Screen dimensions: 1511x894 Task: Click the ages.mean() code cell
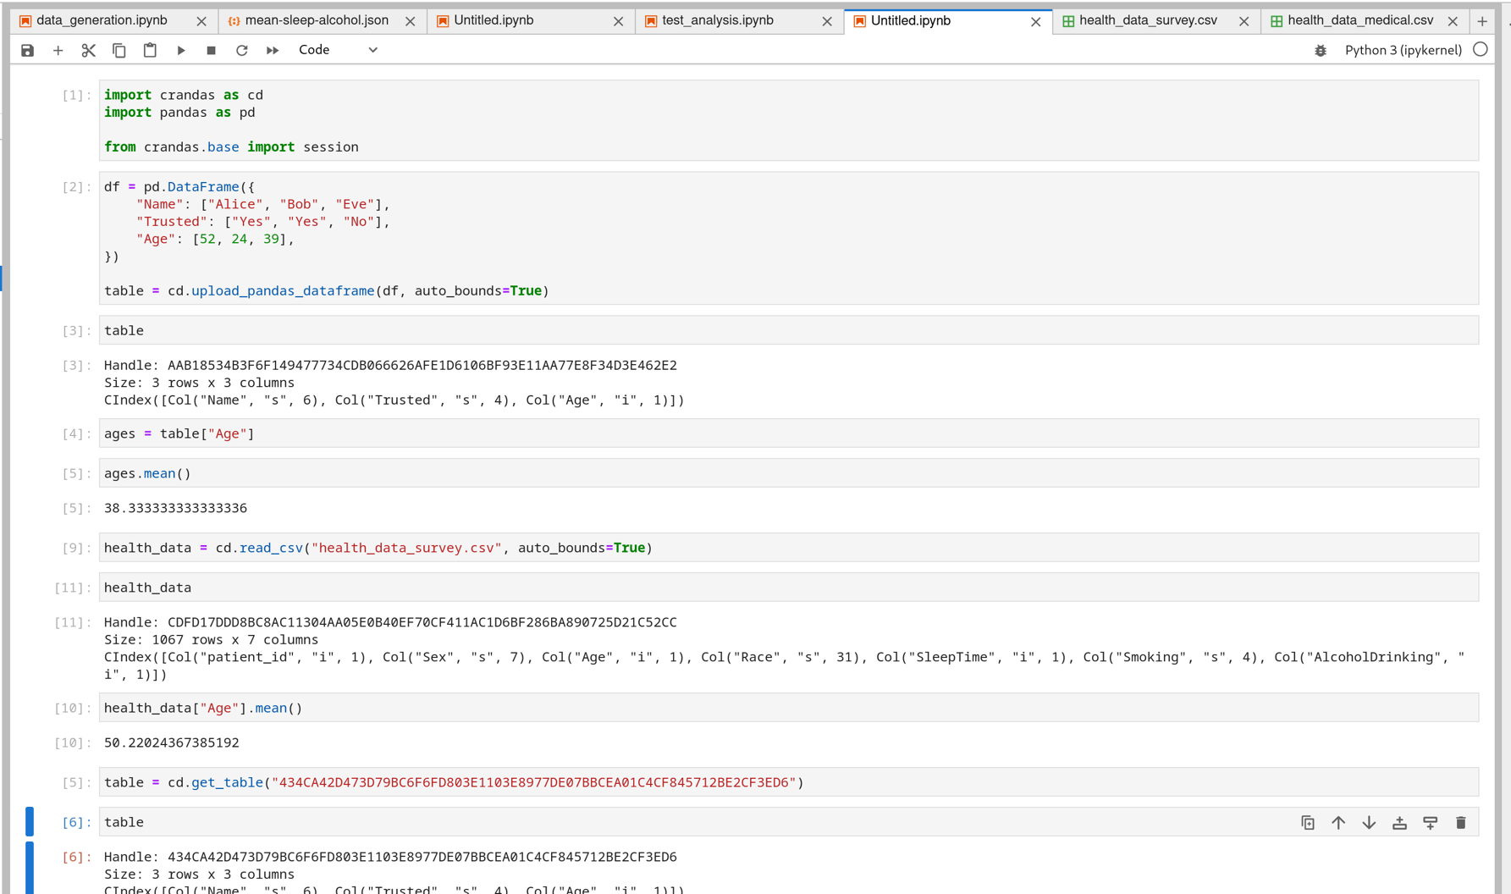789,473
